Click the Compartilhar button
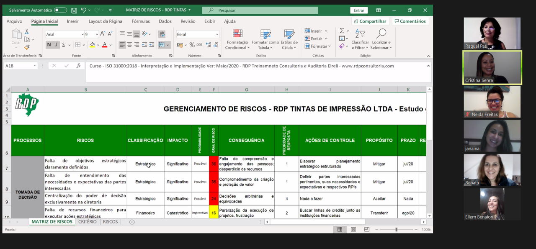The height and width of the screenshot is (249, 536). click(x=370, y=21)
